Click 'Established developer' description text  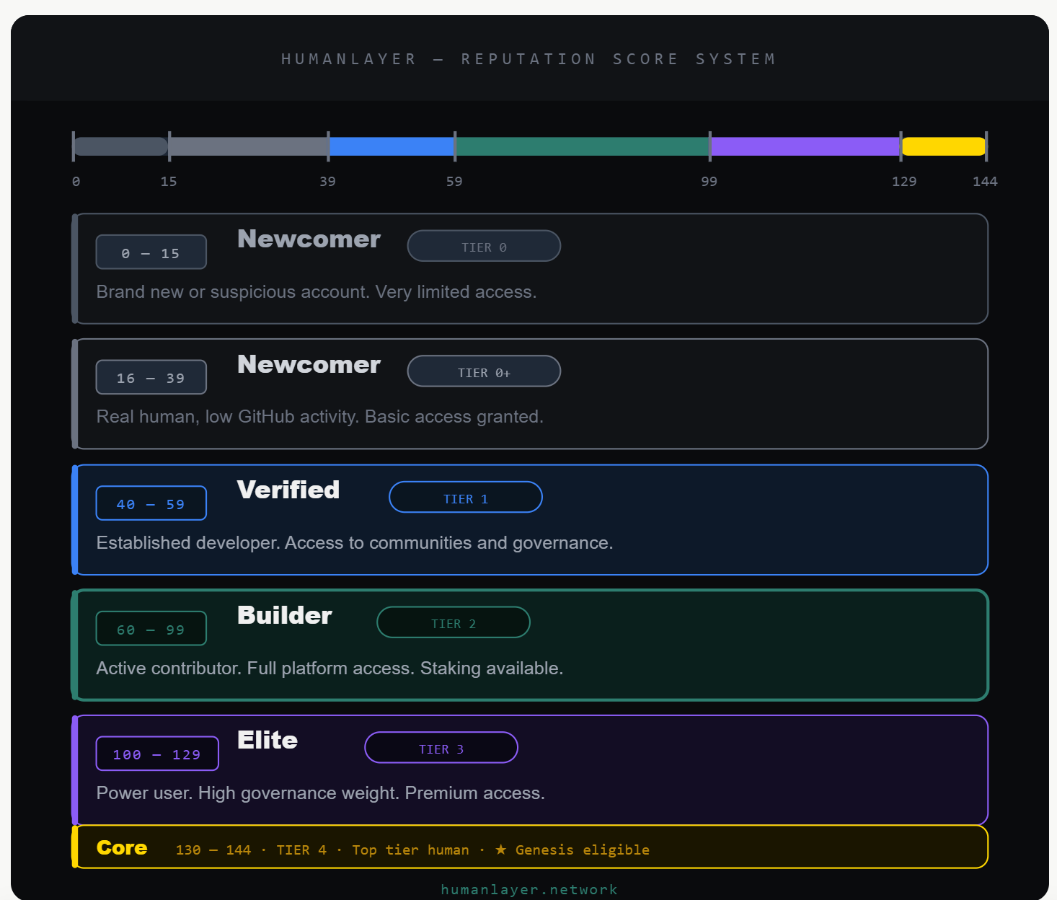(x=355, y=543)
